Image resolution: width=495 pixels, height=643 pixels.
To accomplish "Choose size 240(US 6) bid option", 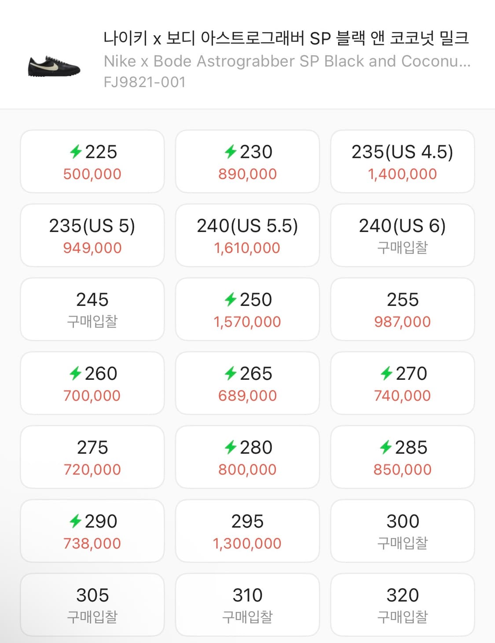I will (x=402, y=235).
